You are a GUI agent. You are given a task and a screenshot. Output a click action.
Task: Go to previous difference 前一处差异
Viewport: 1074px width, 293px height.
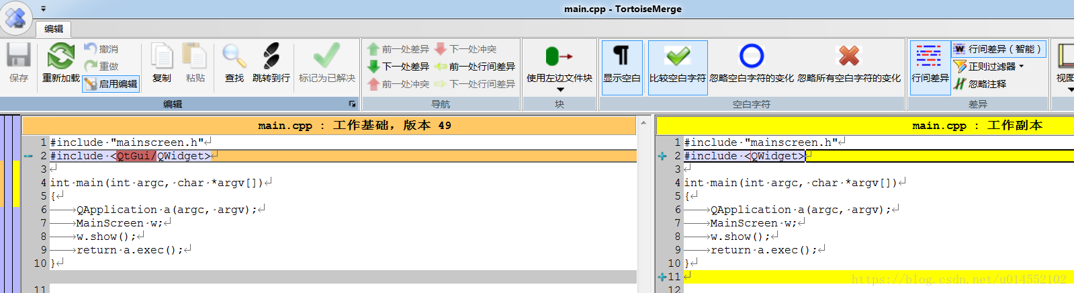click(x=398, y=48)
